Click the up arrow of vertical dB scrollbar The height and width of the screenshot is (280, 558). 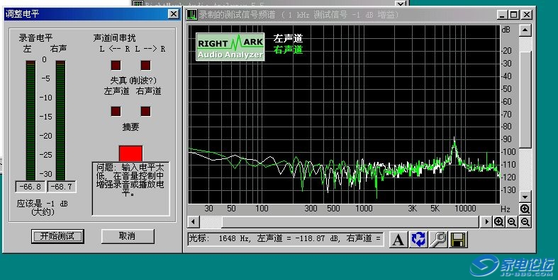525,30
